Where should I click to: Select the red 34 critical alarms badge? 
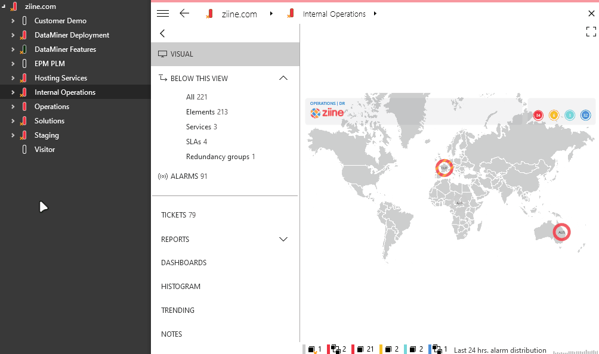click(538, 115)
